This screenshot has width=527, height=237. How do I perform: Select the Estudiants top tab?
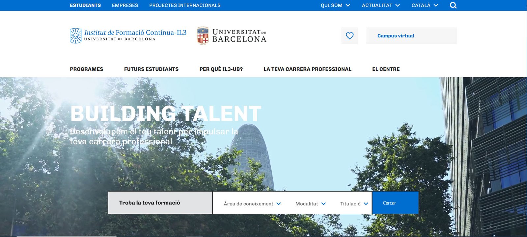click(x=85, y=5)
